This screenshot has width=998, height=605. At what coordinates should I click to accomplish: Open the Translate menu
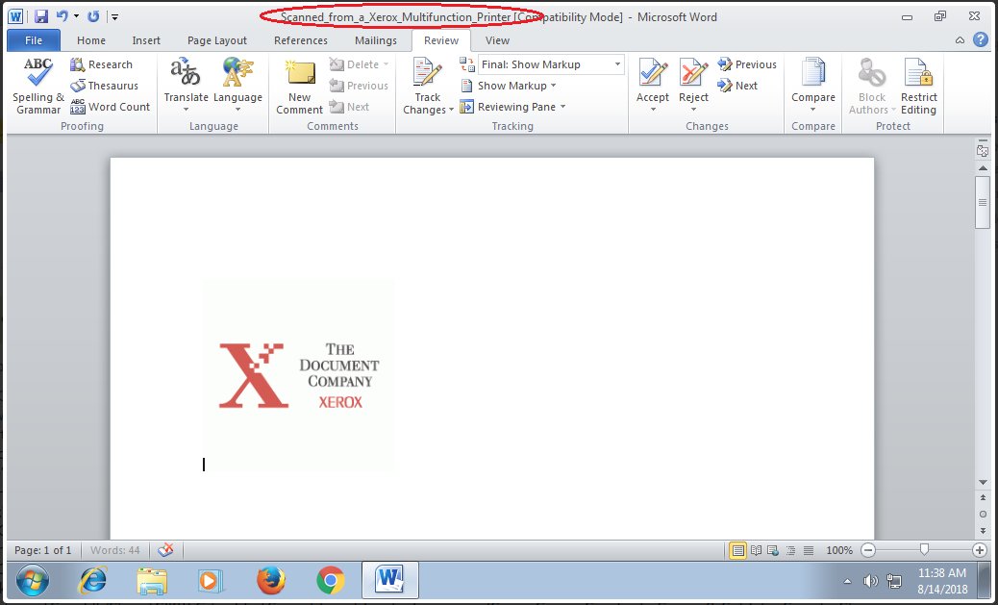coord(186,86)
